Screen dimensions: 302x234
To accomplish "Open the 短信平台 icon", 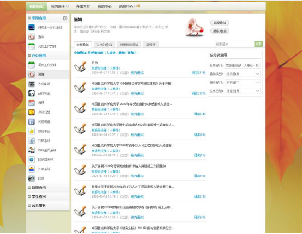I will [x=32, y=131].
